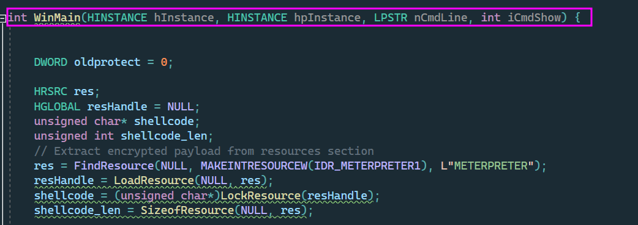Screen dimensions: 638x225
Task: Click the LPSTR type before nCmdLine
Action: click(x=391, y=18)
